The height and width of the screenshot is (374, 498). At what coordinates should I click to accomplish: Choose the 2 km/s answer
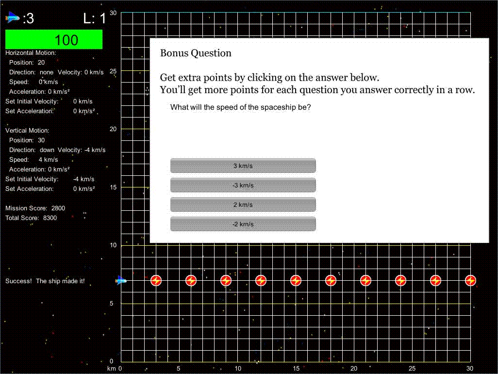(243, 204)
